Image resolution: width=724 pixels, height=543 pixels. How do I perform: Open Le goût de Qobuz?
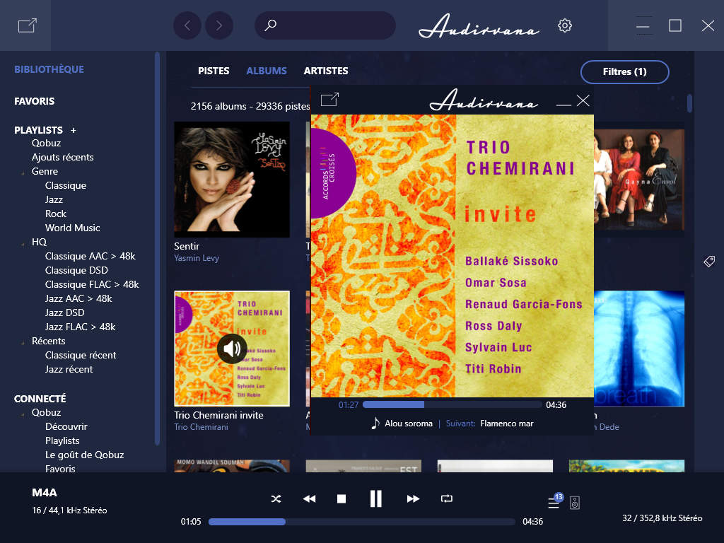pyautogui.click(x=85, y=455)
